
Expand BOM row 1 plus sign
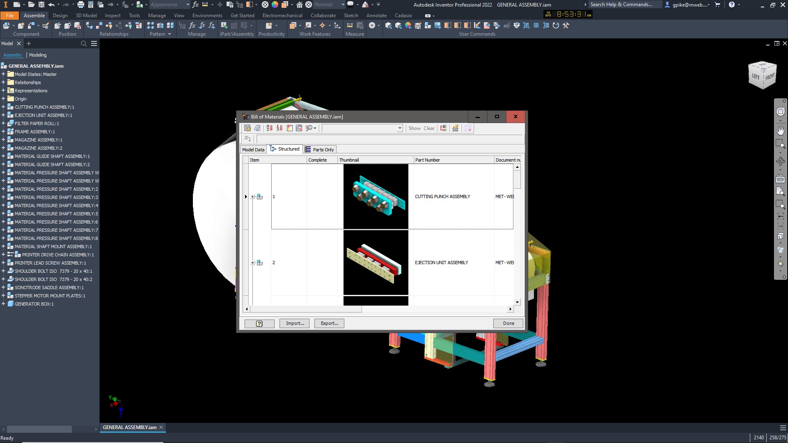pos(253,197)
